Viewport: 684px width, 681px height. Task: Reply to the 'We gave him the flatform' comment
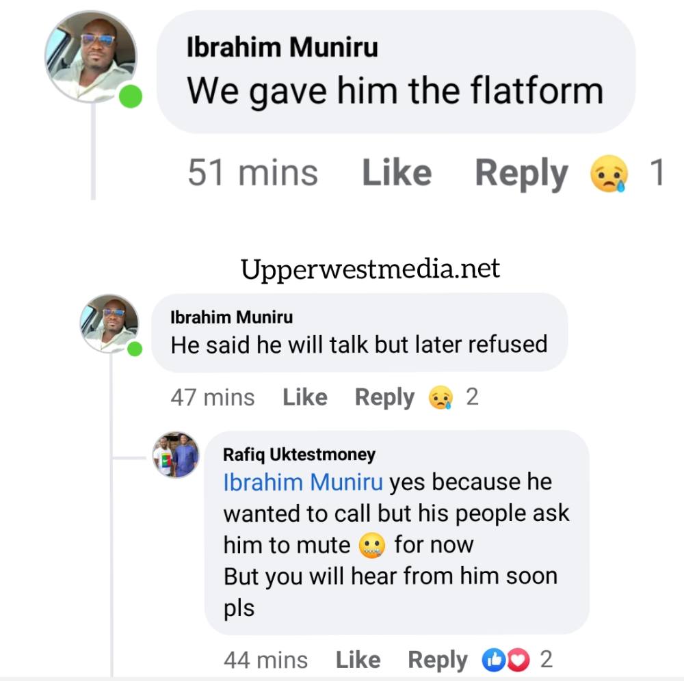click(521, 173)
